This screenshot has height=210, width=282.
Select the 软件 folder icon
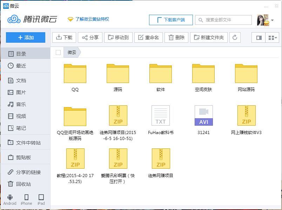pos(161,73)
